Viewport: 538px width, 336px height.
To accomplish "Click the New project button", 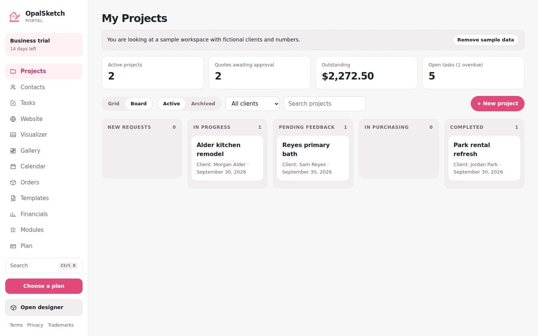I will (x=498, y=104).
